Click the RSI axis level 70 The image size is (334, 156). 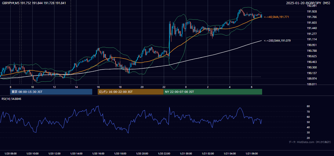(308, 112)
